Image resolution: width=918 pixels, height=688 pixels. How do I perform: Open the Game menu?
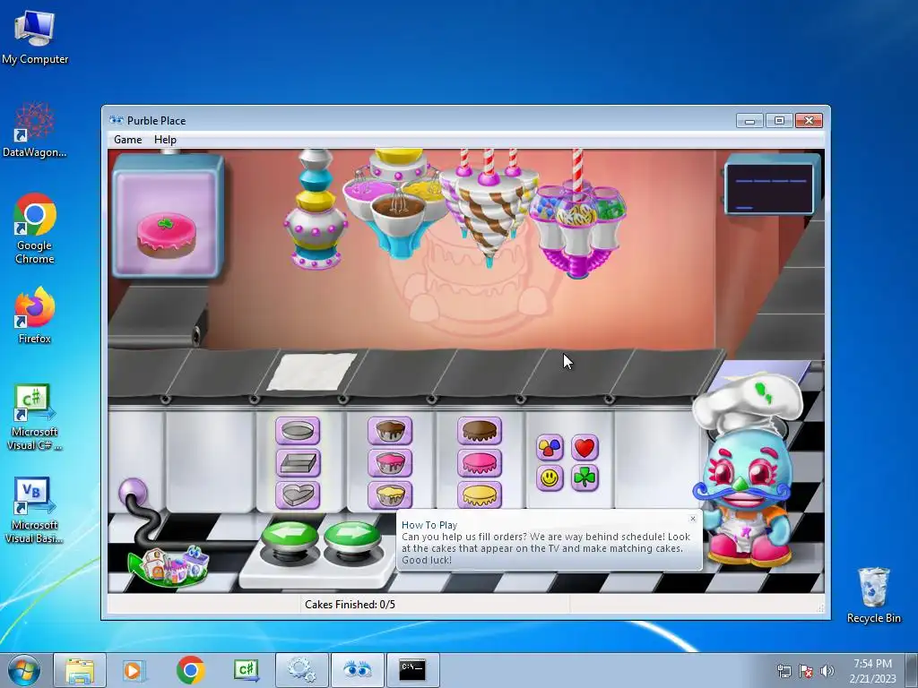coord(127,140)
